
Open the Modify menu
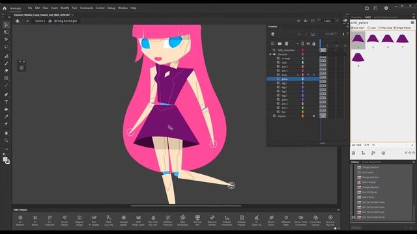65,8
